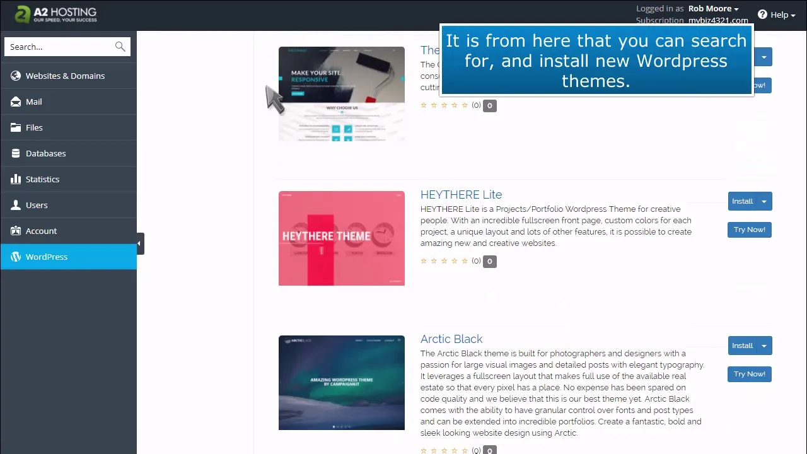Click Try Now for Arctic Black
This screenshot has height=454, width=807.
(750, 374)
